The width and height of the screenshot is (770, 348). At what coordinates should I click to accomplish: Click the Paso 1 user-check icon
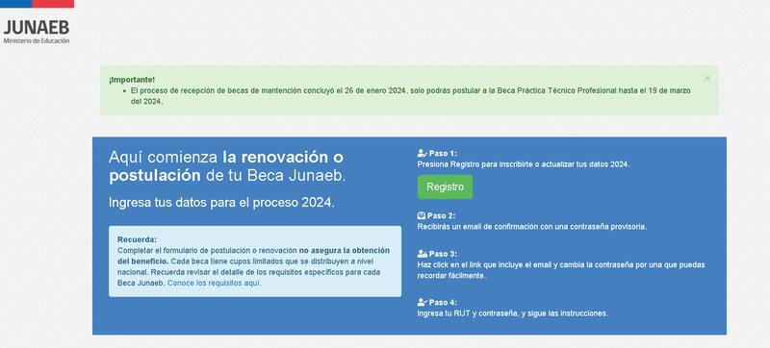click(422, 154)
